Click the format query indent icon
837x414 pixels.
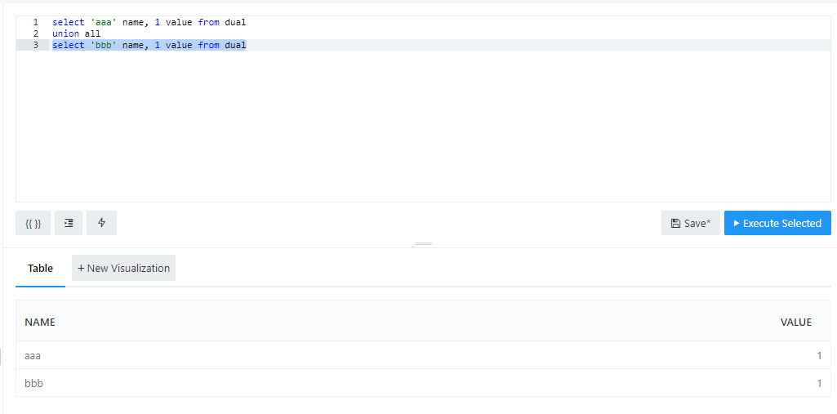coord(69,223)
